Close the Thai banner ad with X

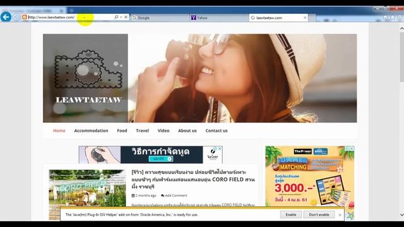[x=220, y=149]
